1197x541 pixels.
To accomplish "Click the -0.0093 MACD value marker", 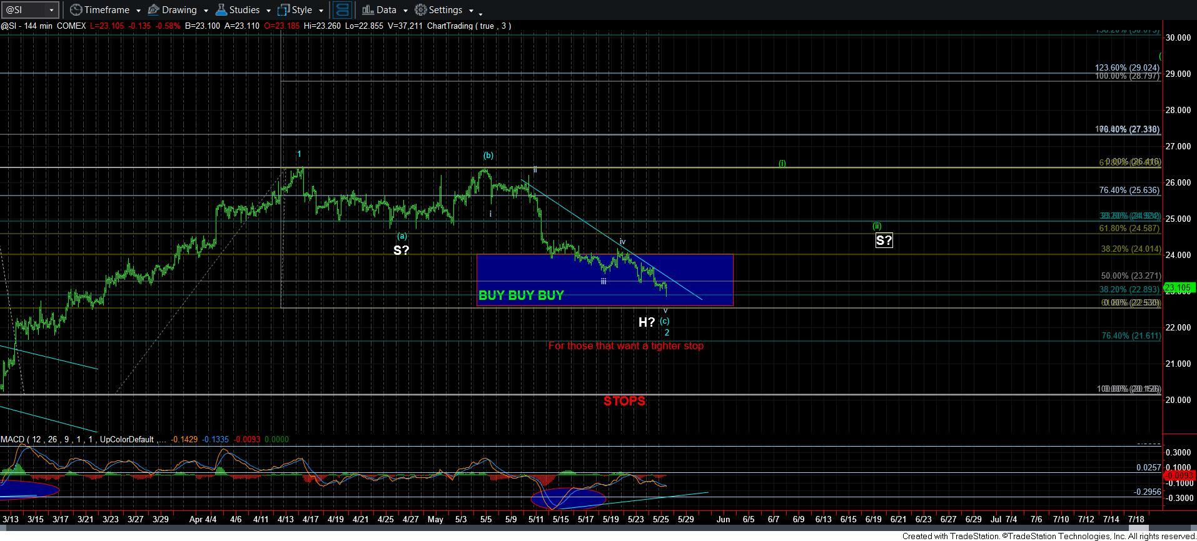I will tap(1178, 475).
